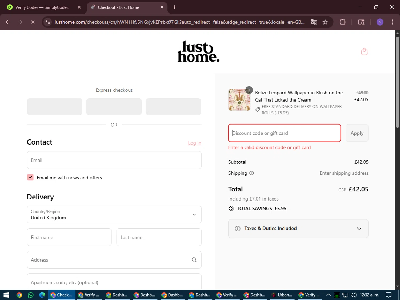Screen dimensions: 400x300
Task: Bookmark this page with star icon
Action: [325, 22]
